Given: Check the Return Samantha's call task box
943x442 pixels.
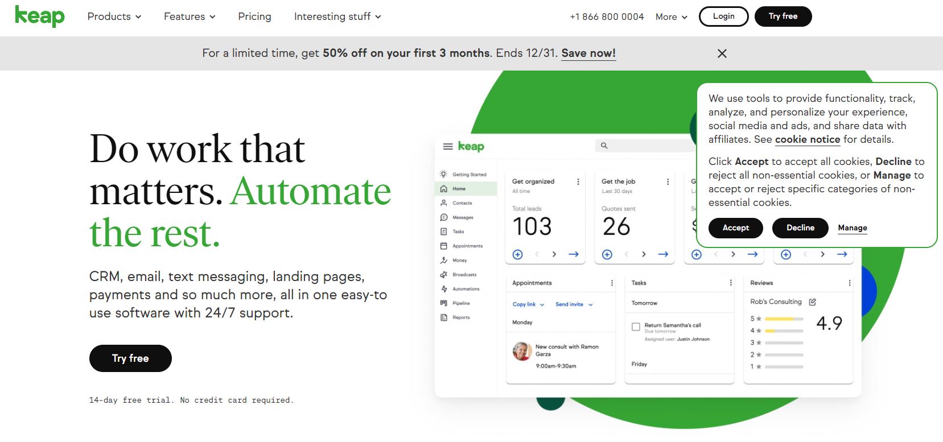Looking at the screenshot, I should pos(636,327).
